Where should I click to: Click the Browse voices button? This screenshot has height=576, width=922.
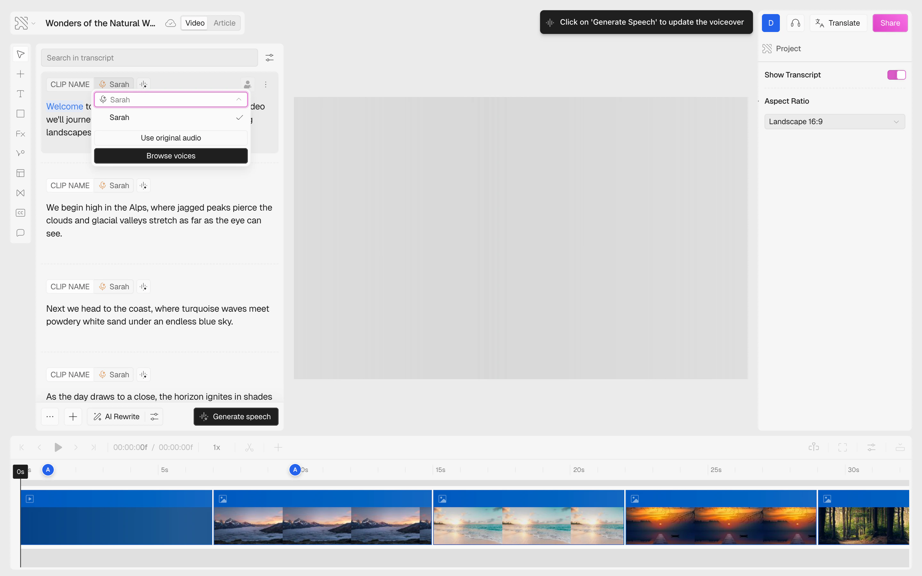click(171, 156)
